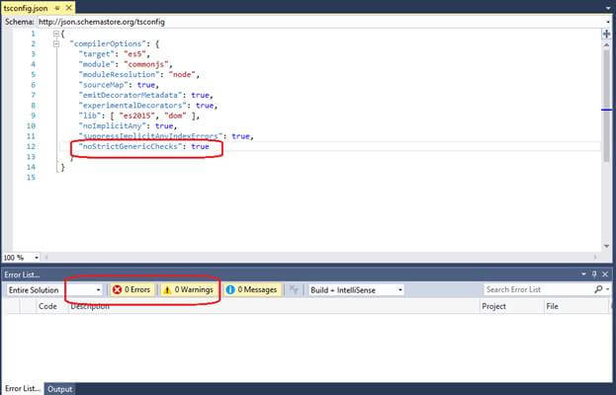
Task: Open the Error List window position dropdown
Action: pos(583,275)
